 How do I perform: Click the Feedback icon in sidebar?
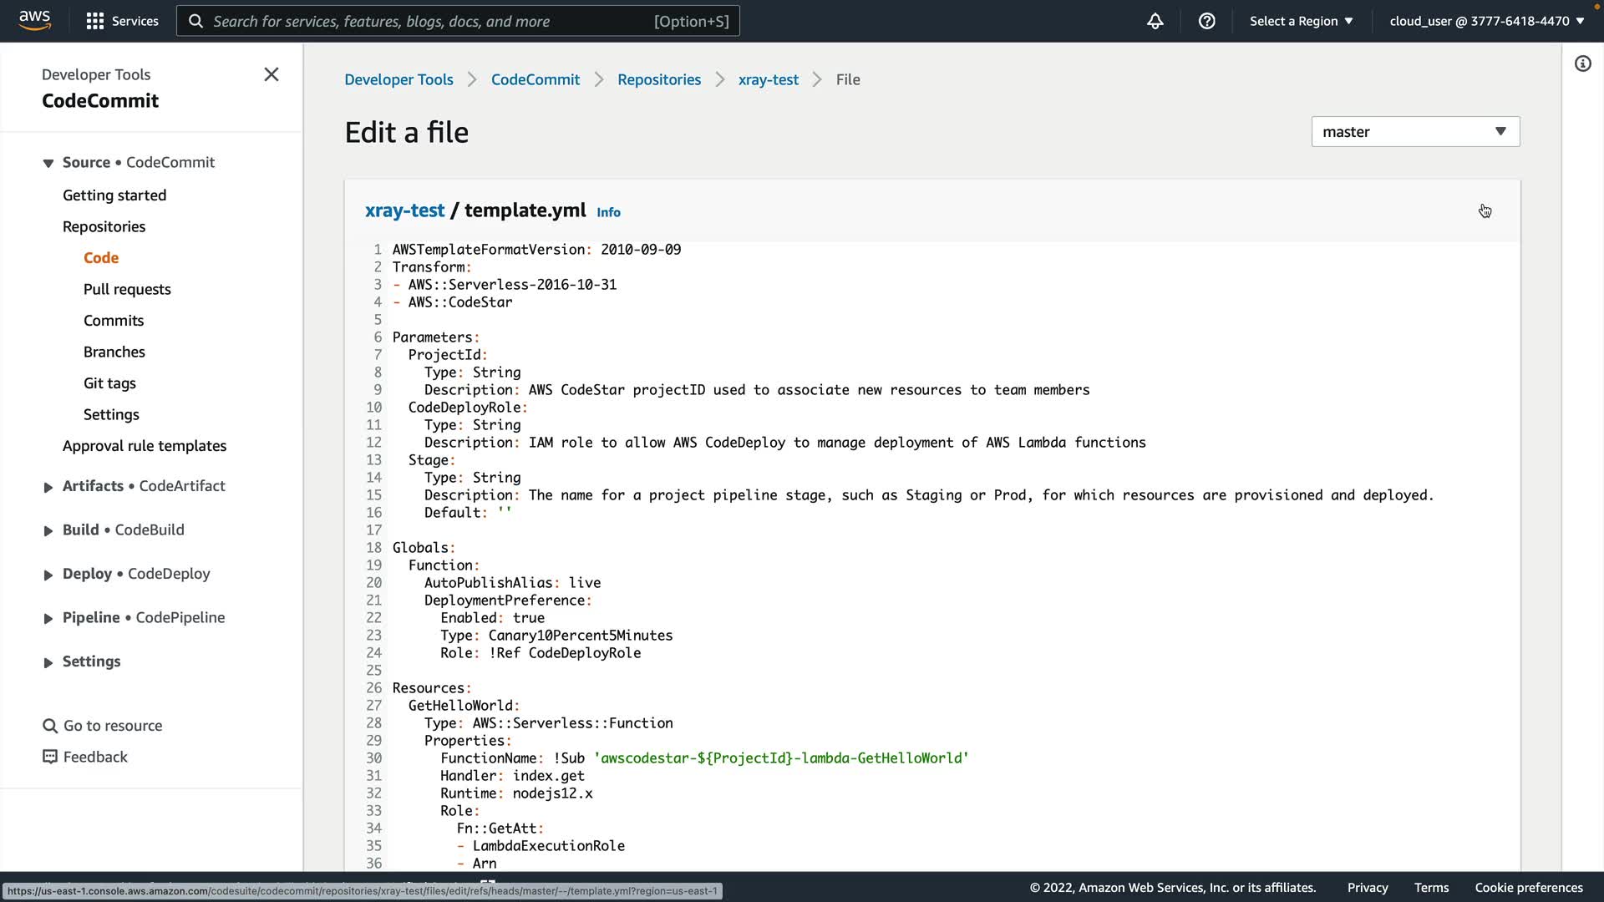coord(50,757)
